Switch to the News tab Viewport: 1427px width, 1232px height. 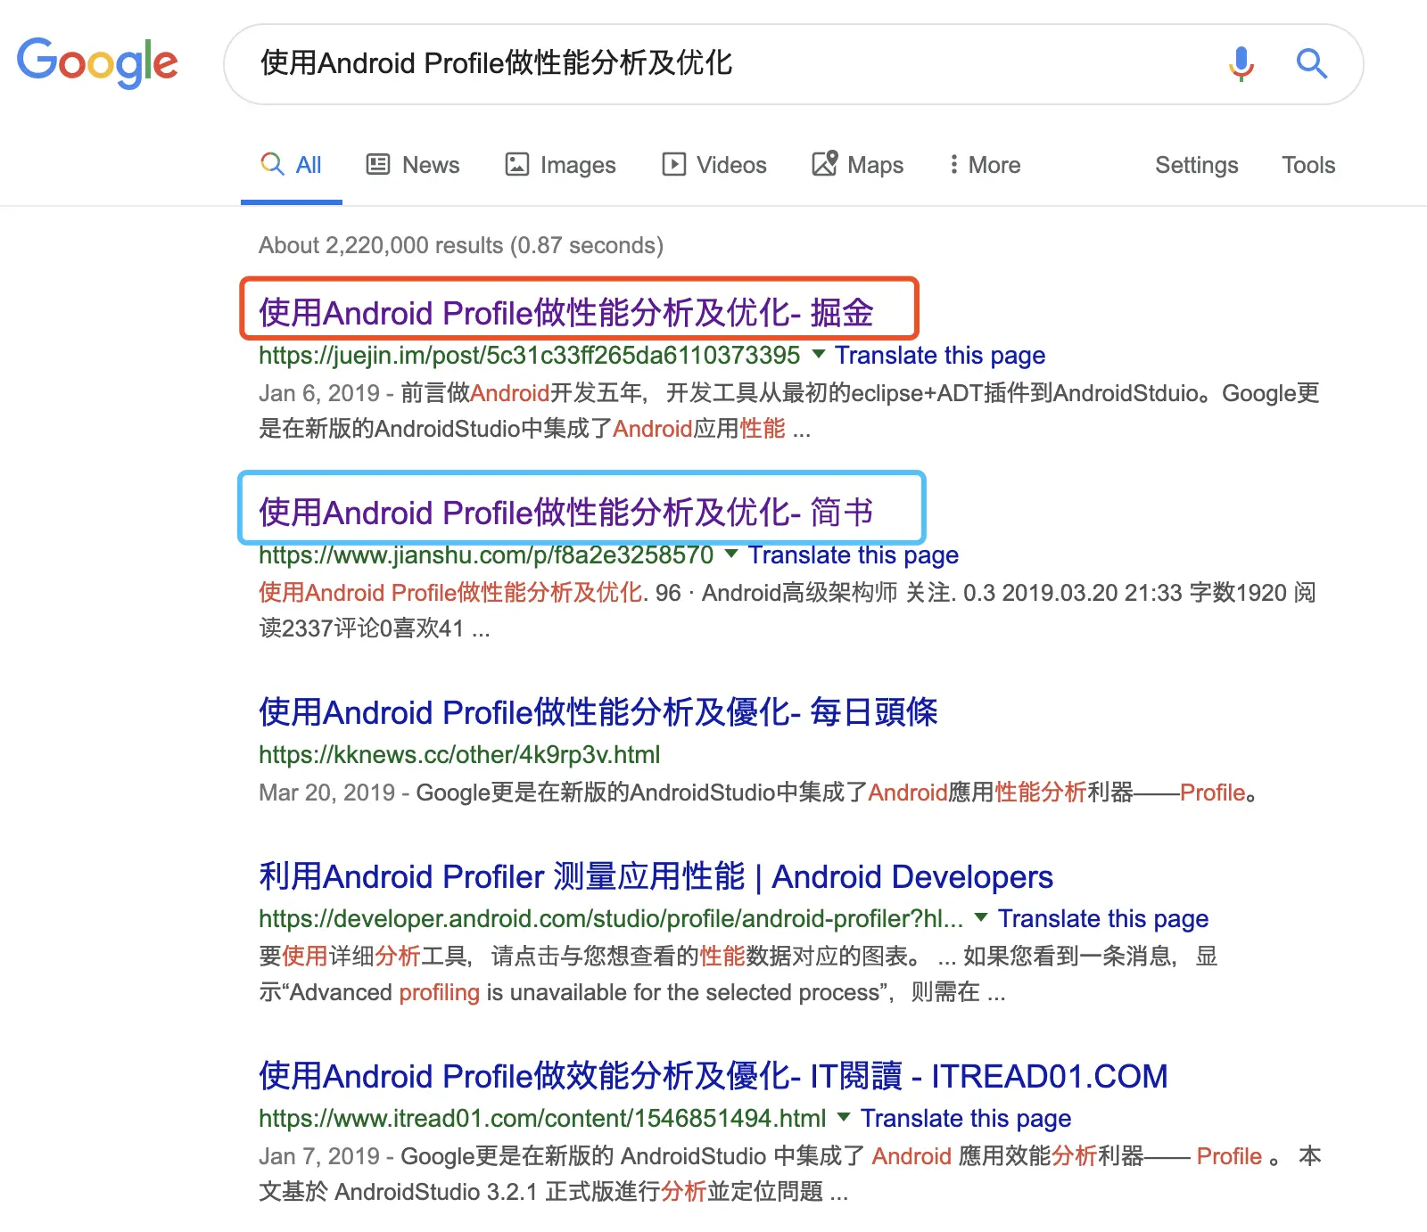pyautogui.click(x=413, y=165)
